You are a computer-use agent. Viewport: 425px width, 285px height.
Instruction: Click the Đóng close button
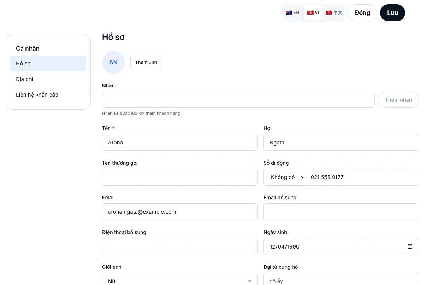click(x=362, y=13)
